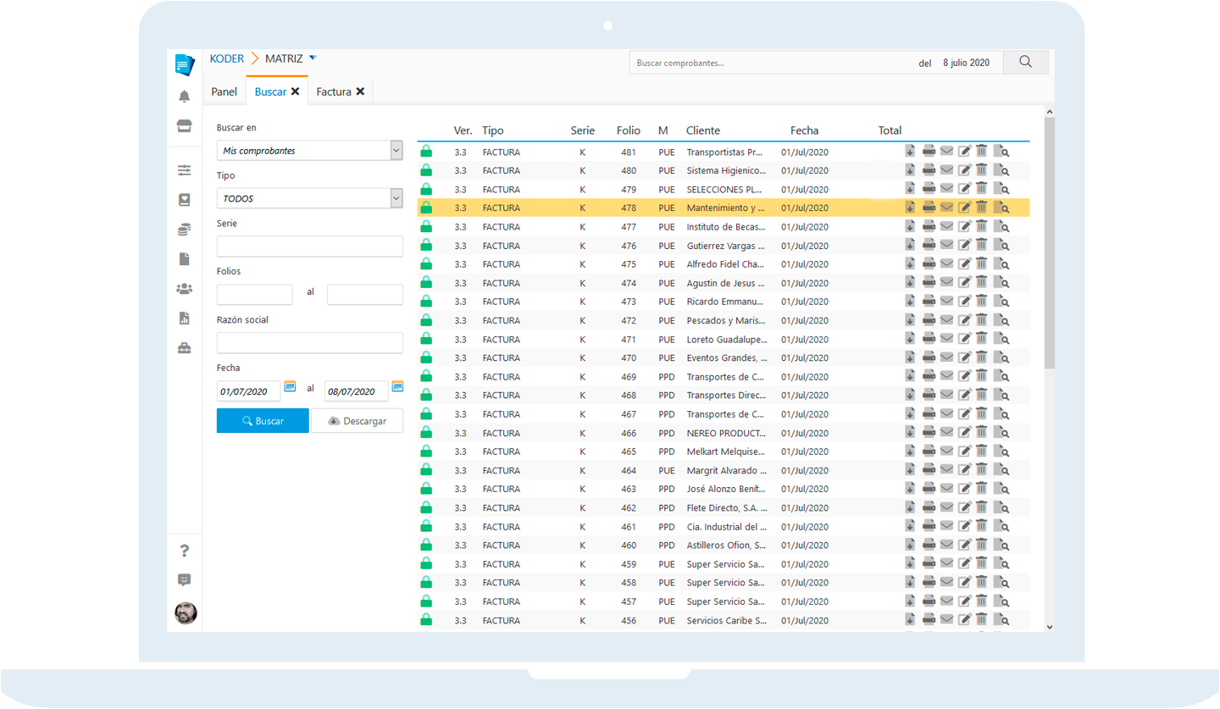Open the feedback smiley chat icon
1220x709 pixels.
[x=185, y=580]
